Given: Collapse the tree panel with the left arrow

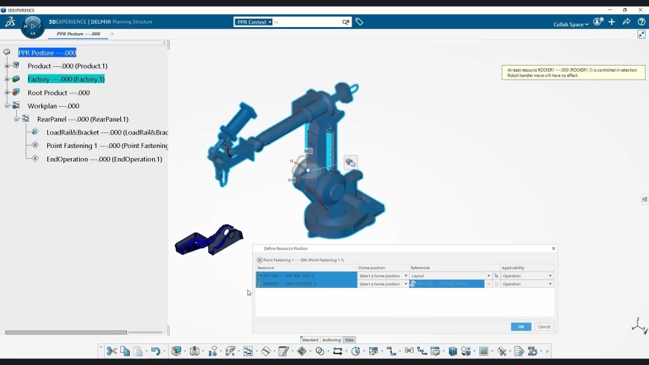Looking at the screenshot, I should point(164,43).
